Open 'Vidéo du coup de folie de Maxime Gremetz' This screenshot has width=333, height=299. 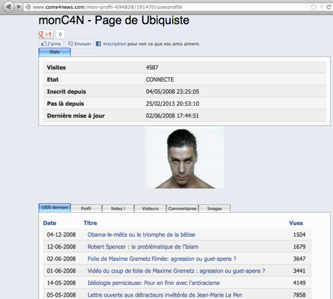click(176, 271)
